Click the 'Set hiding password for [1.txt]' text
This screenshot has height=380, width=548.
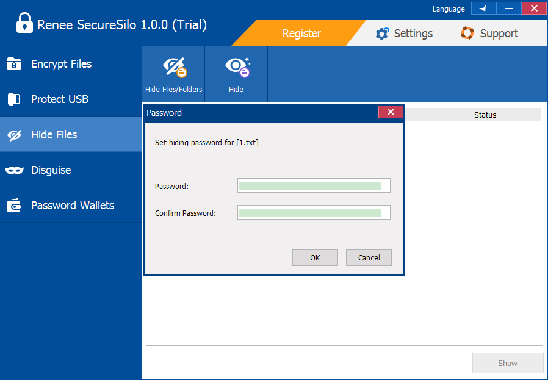[207, 143]
